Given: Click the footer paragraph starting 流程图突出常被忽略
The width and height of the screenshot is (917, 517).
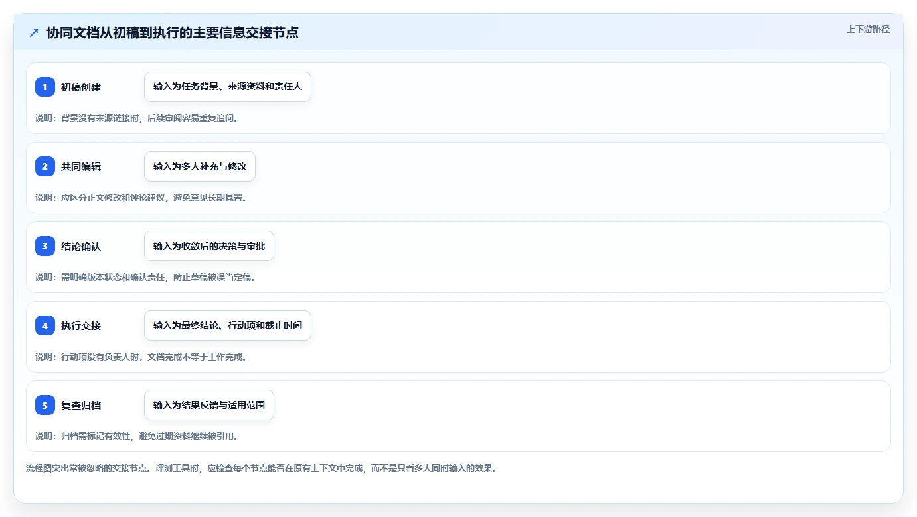Looking at the screenshot, I should pyautogui.click(x=261, y=468).
